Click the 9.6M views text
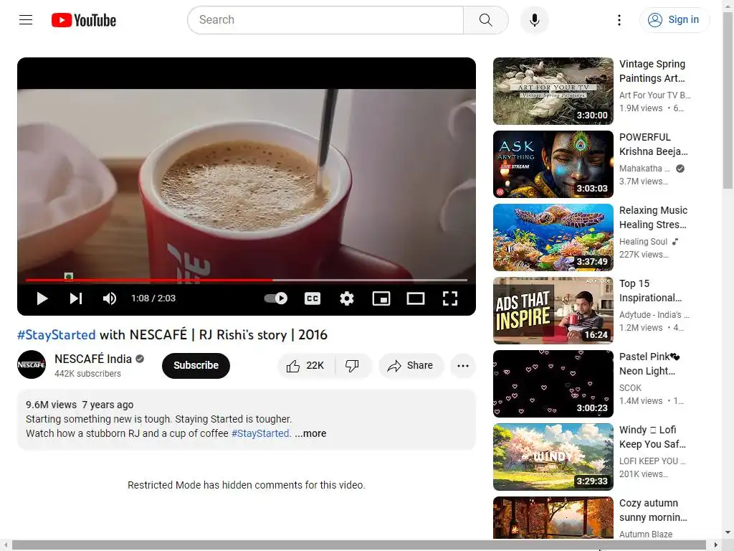734x551 pixels. (51, 405)
